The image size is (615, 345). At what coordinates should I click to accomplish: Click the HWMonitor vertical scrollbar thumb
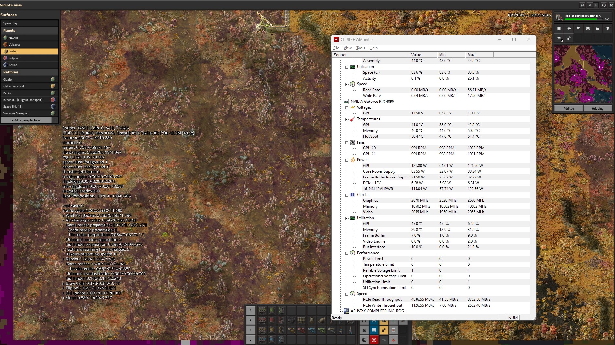coord(533,253)
